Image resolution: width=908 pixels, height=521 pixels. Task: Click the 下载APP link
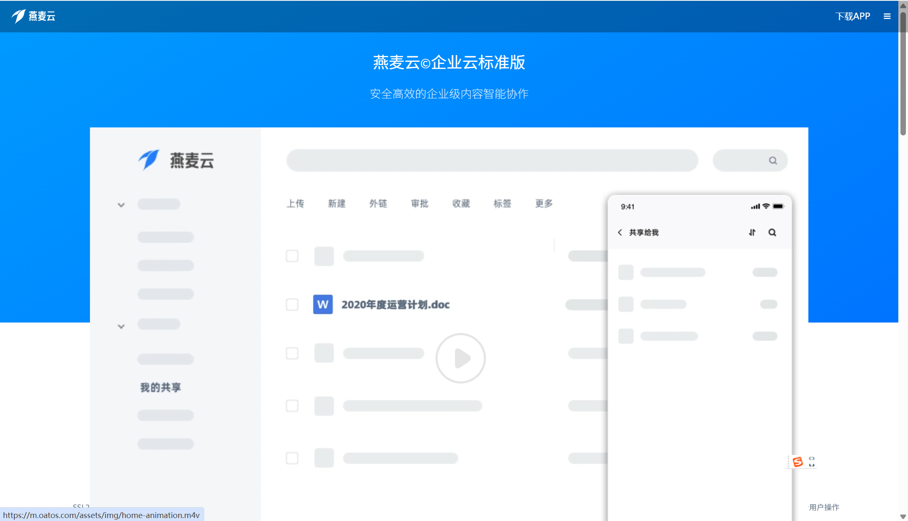click(853, 16)
